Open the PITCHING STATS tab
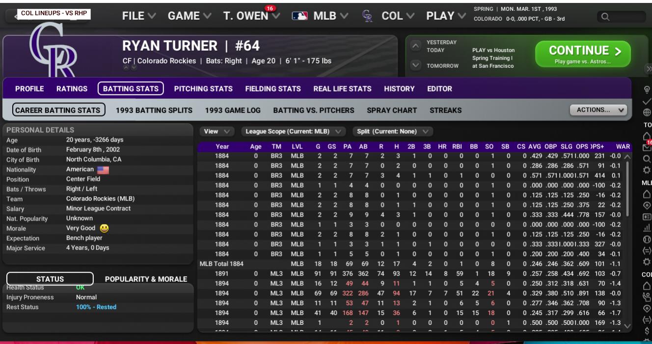The image size is (652, 344). [x=203, y=89]
